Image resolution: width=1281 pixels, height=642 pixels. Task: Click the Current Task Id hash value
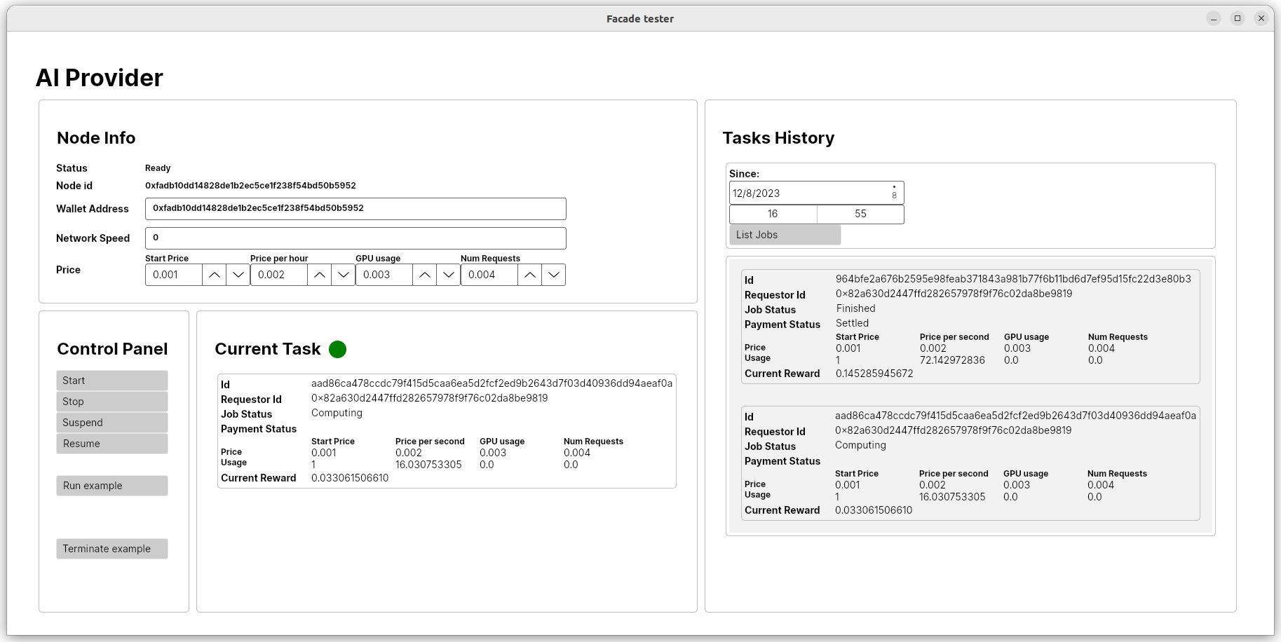(492, 383)
